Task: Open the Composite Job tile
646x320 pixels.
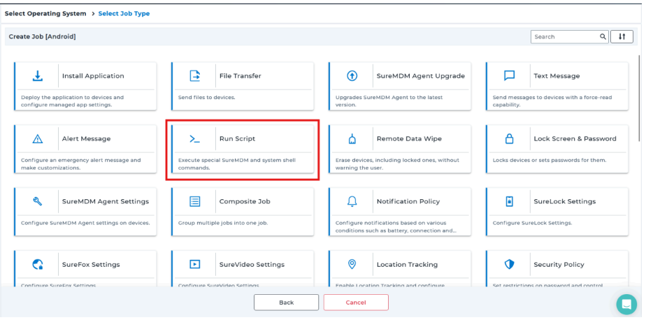Action: coord(243,210)
